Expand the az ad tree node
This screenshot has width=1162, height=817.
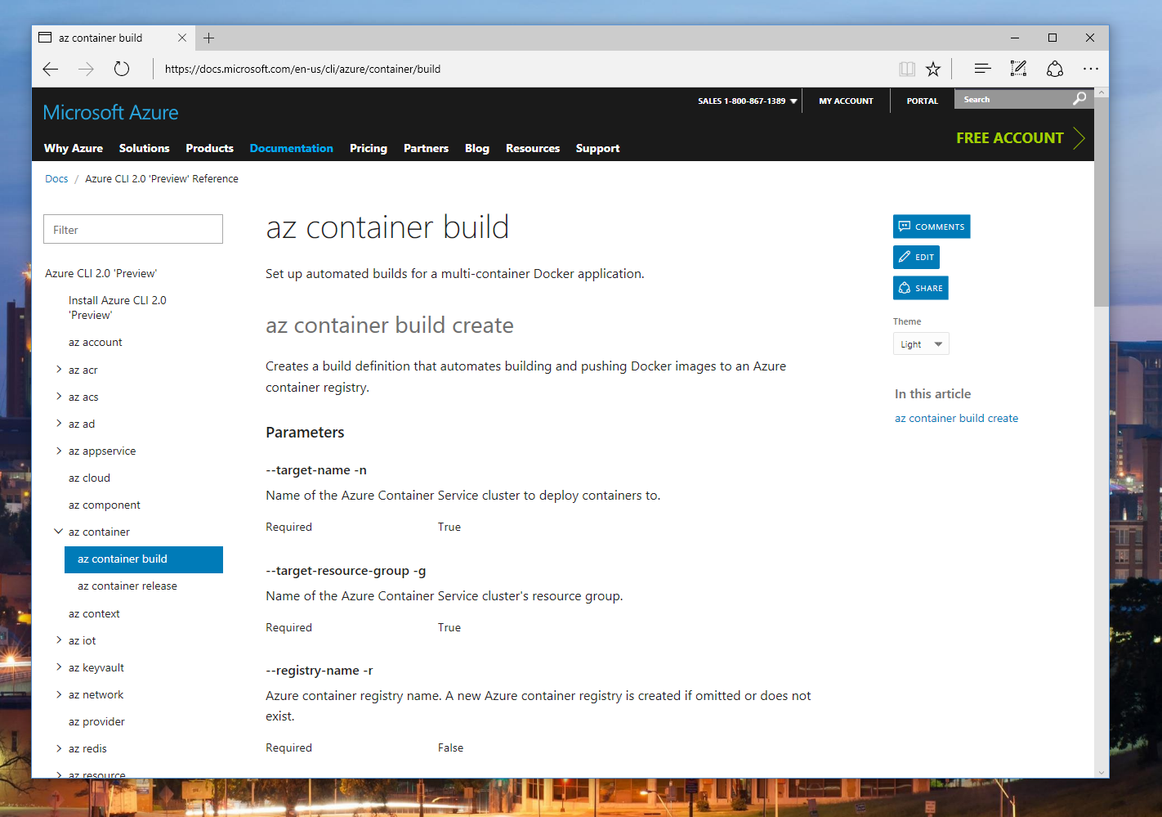pos(59,424)
